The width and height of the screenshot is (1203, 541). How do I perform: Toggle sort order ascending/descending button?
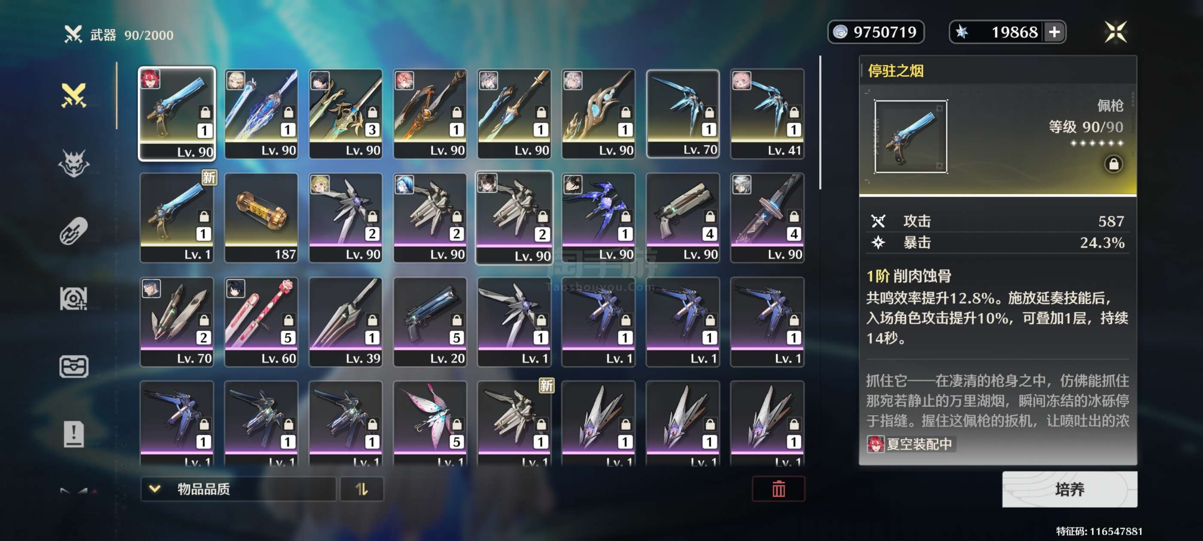point(361,489)
